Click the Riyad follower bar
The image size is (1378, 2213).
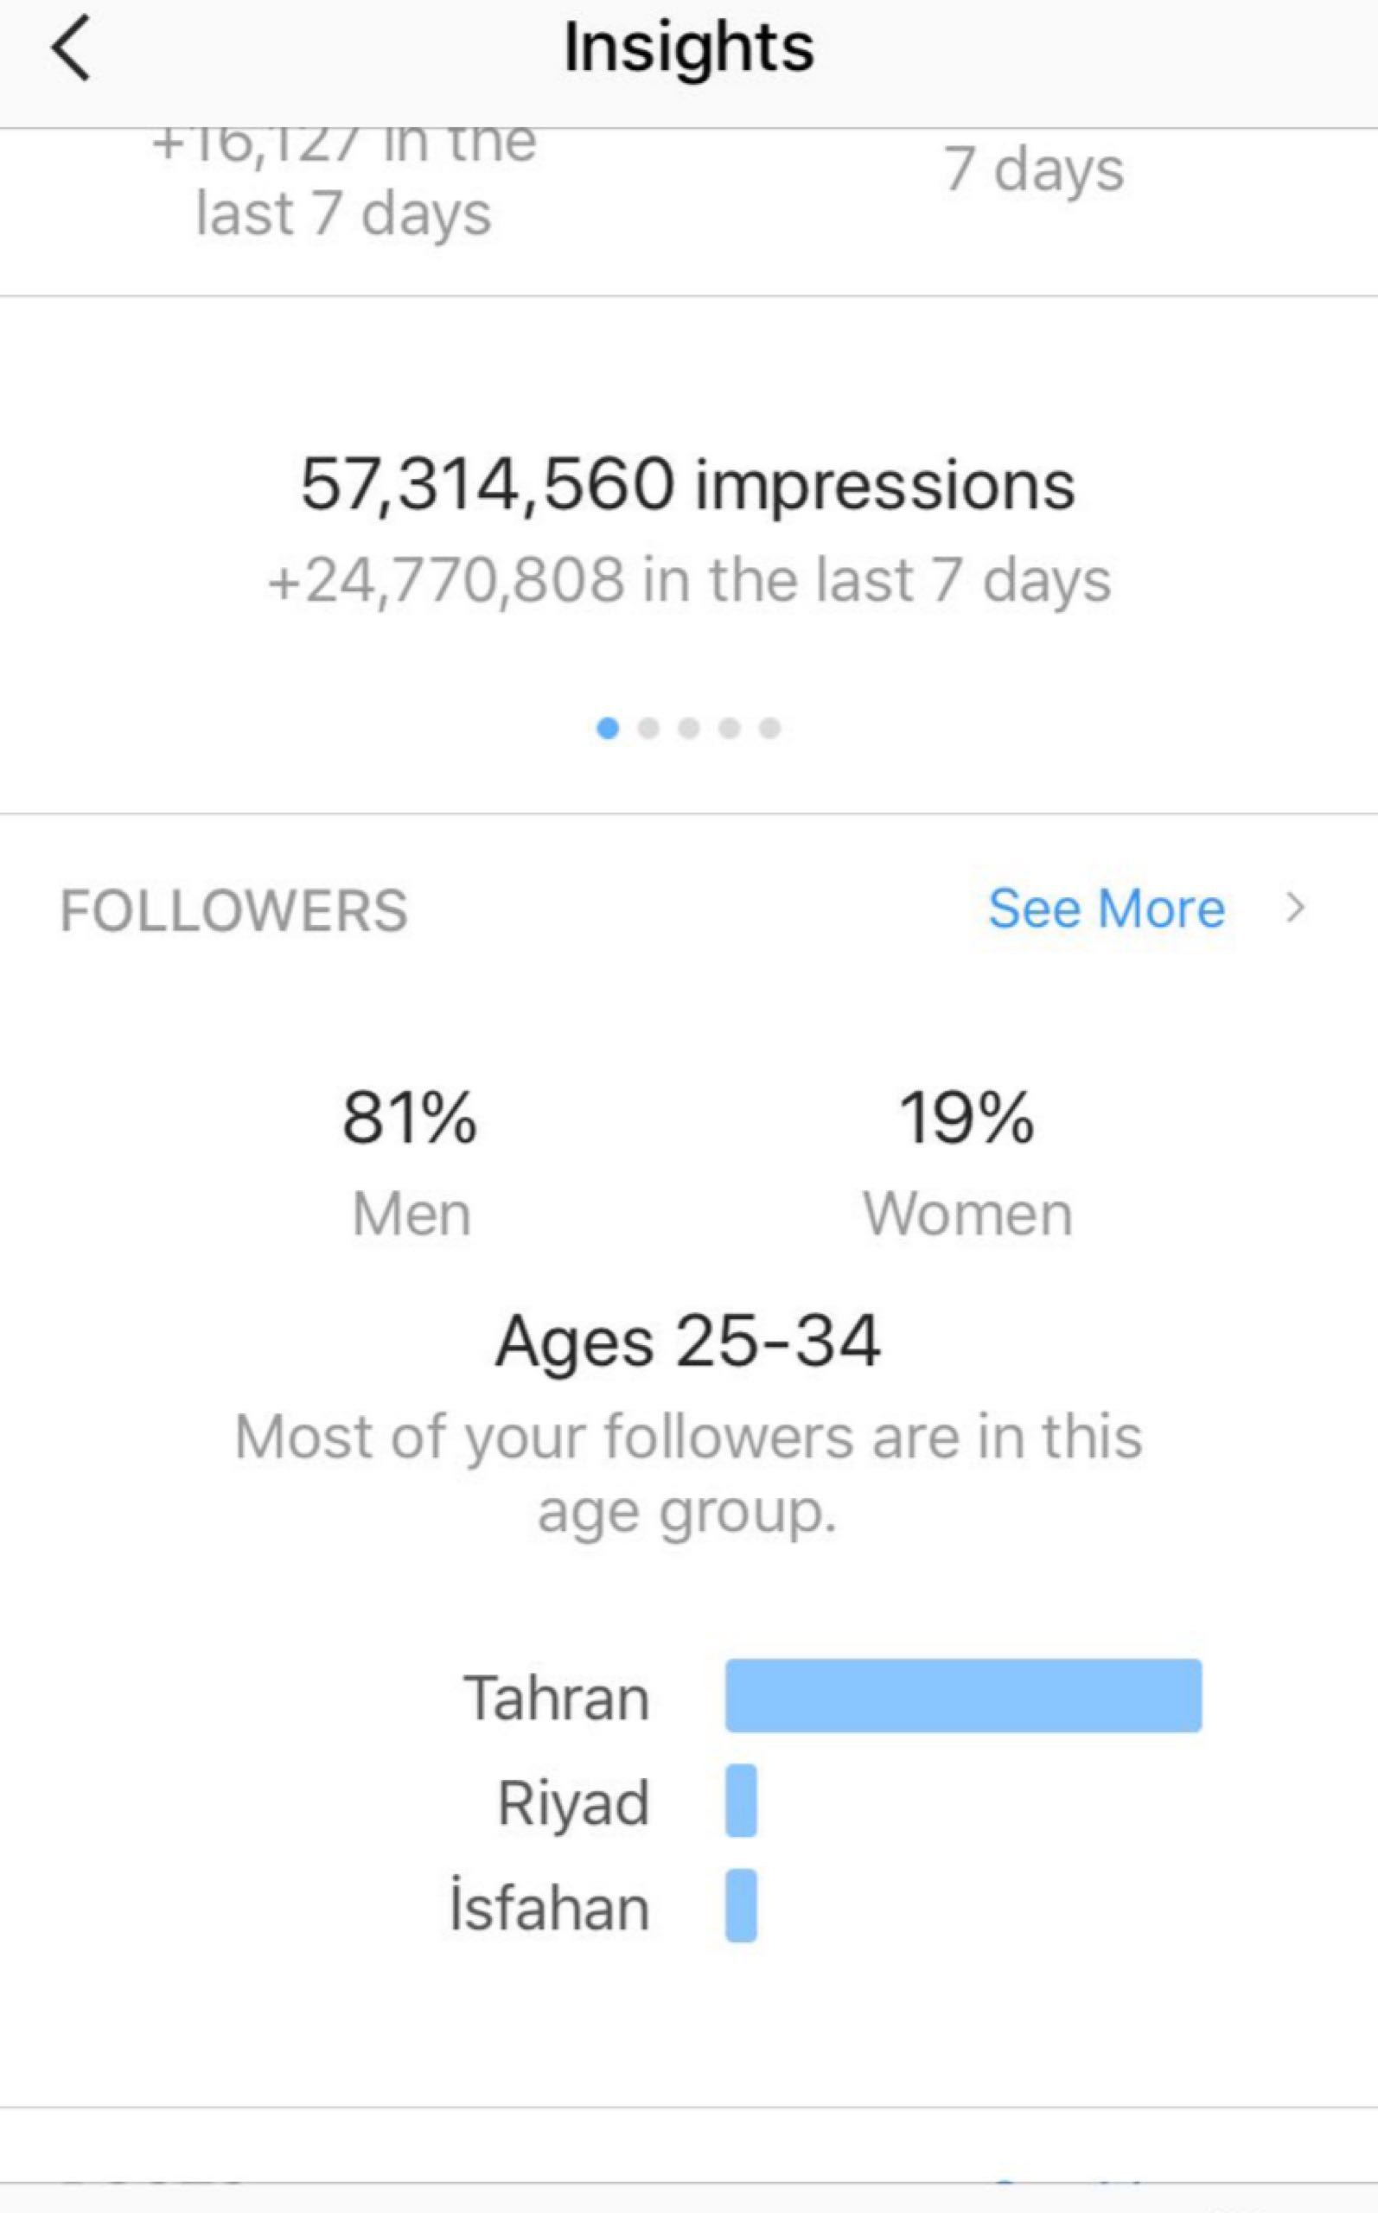[x=741, y=1801]
